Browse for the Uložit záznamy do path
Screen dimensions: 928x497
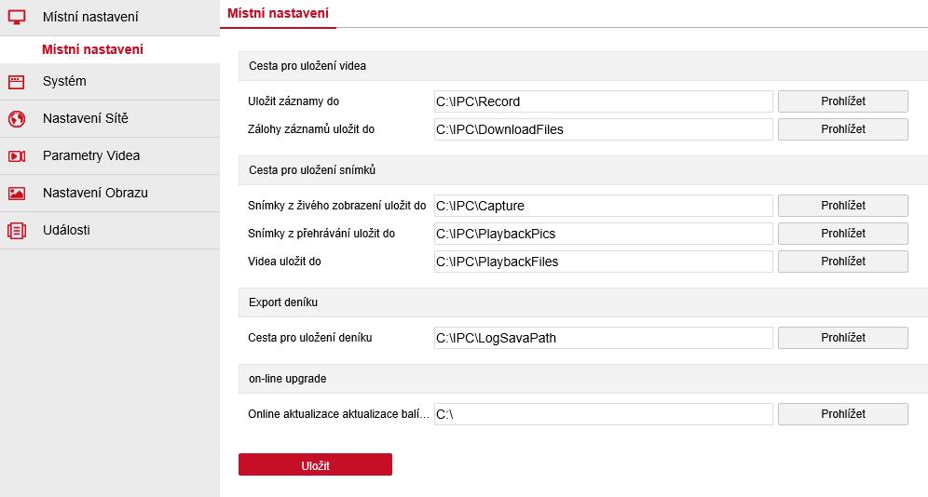(x=843, y=101)
